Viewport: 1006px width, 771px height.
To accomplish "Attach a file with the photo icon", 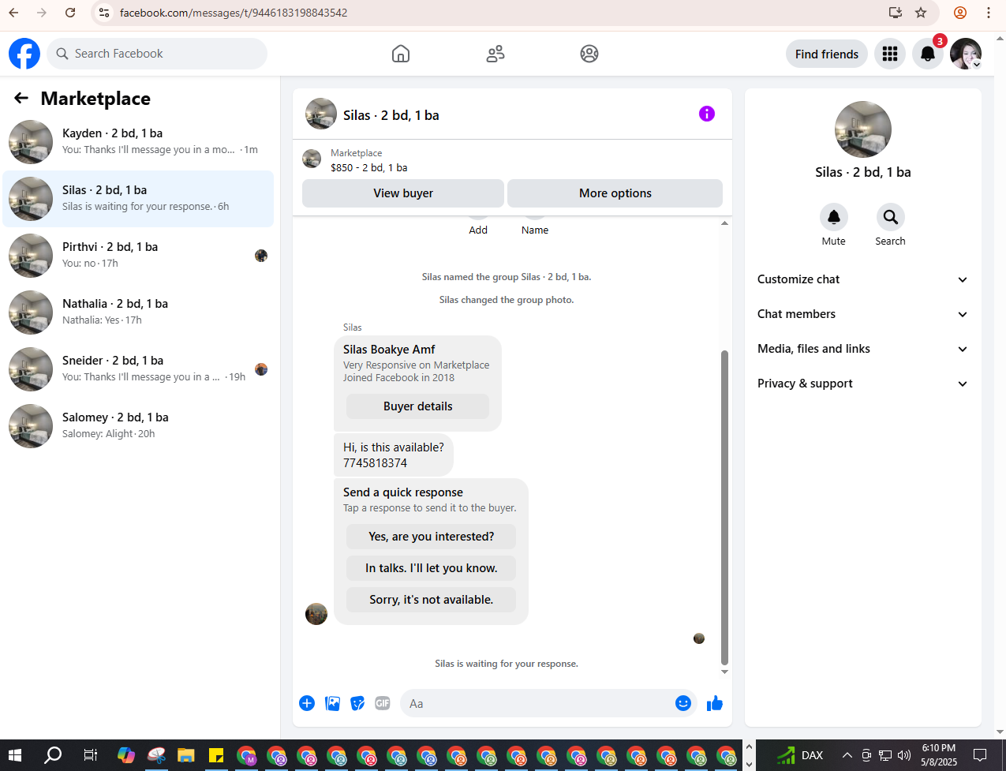I will [x=332, y=703].
